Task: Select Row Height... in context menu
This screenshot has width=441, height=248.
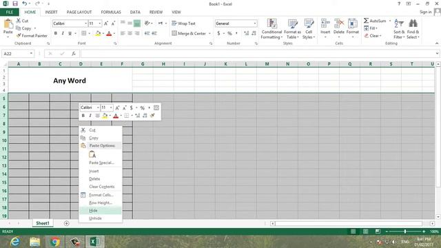Action: pyautogui.click(x=101, y=203)
